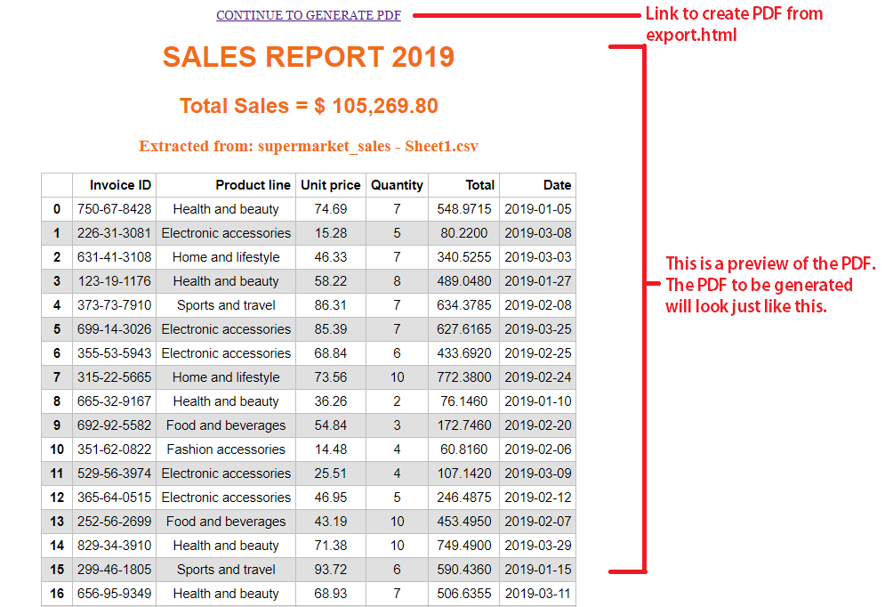Click invoice ID 226-31-3081 cell
893x607 pixels.
click(115, 233)
